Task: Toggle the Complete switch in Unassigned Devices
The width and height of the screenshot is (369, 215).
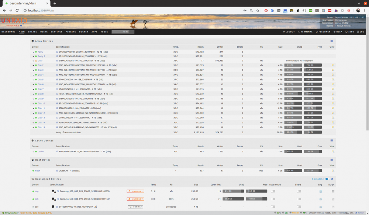Action: 328,179
